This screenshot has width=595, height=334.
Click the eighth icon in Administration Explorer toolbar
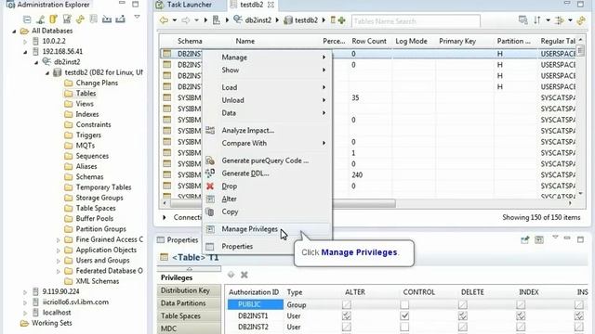[x=120, y=19]
